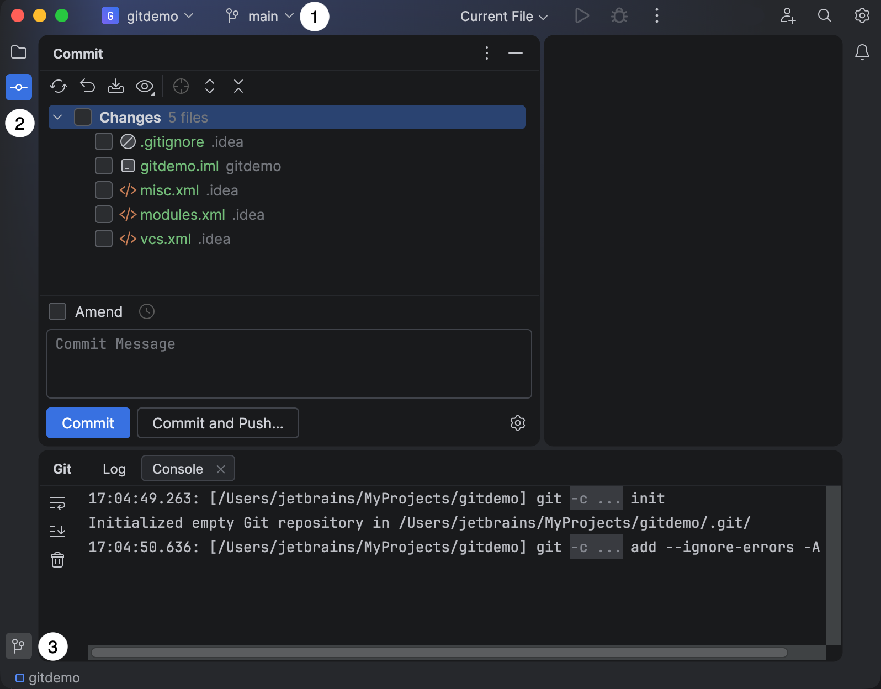Close the Console tab
The image size is (881, 689).
[221, 469]
